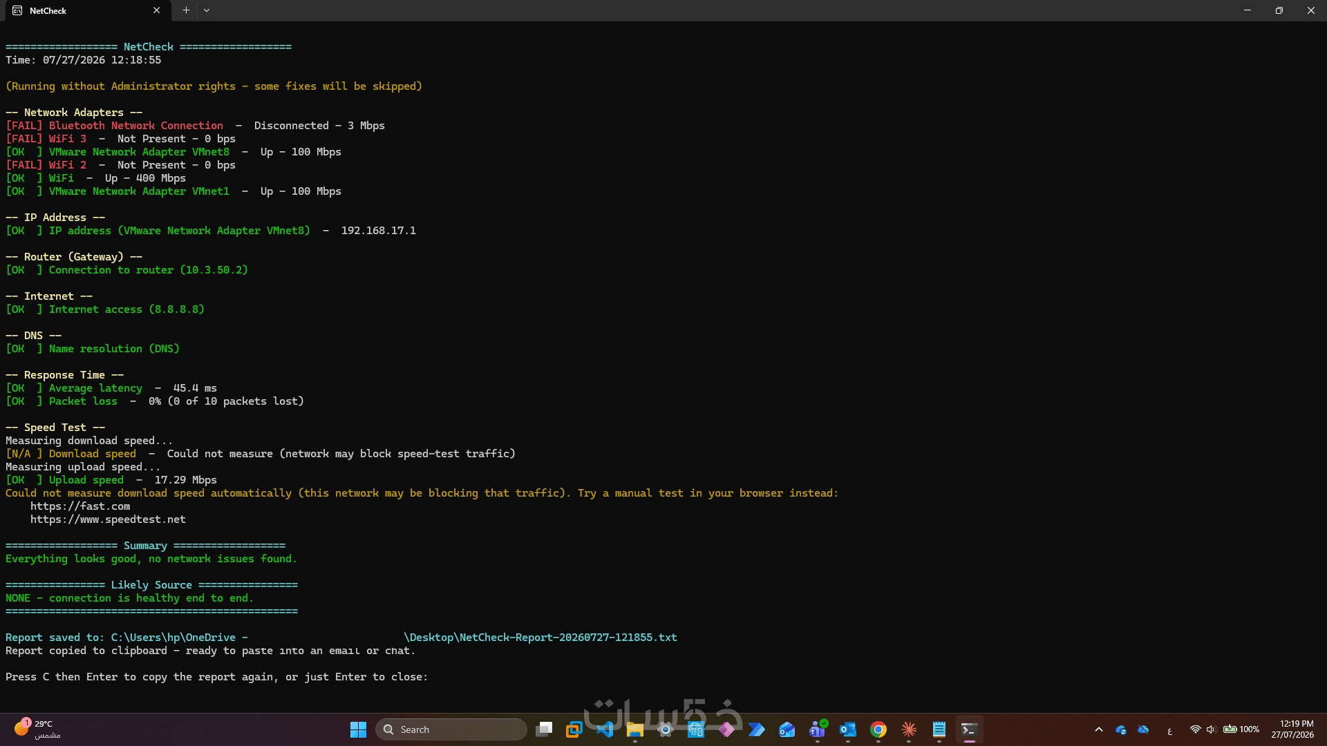Switch the Arabic input language indicator
Screen dimensions: 1327x746
[x=1169, y=730]
